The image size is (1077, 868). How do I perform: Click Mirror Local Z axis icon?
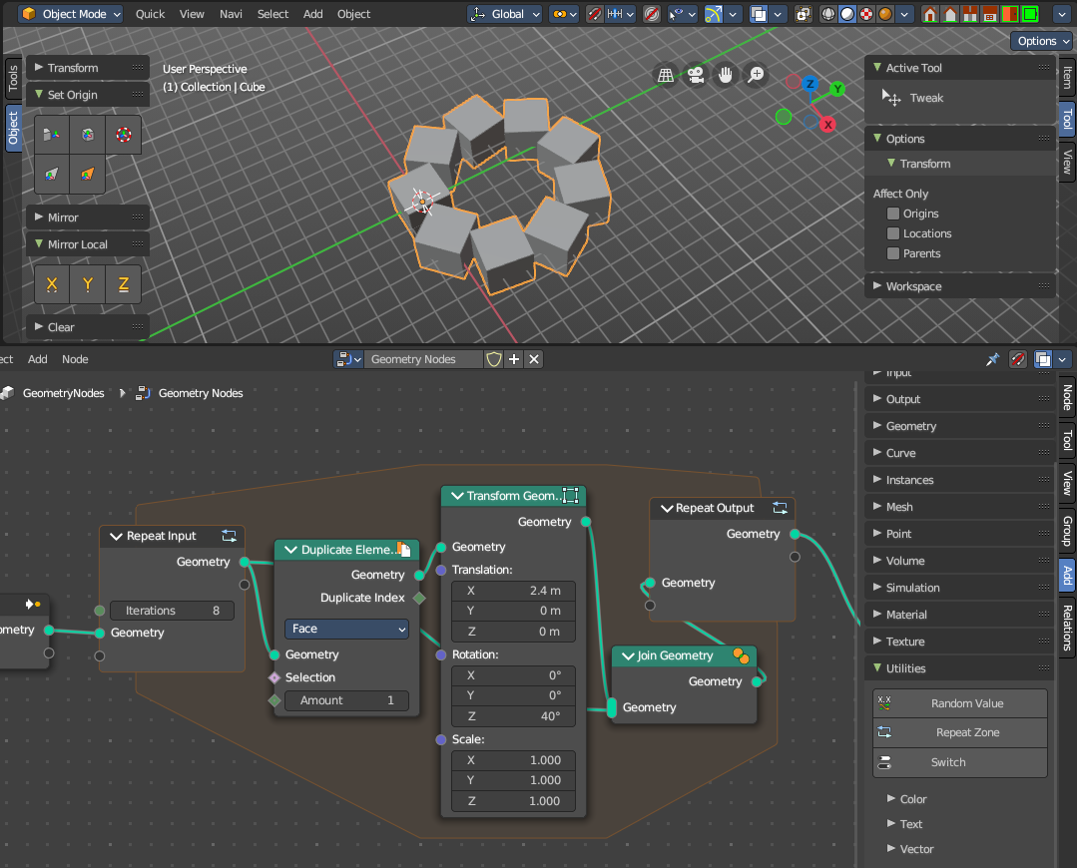124,284
